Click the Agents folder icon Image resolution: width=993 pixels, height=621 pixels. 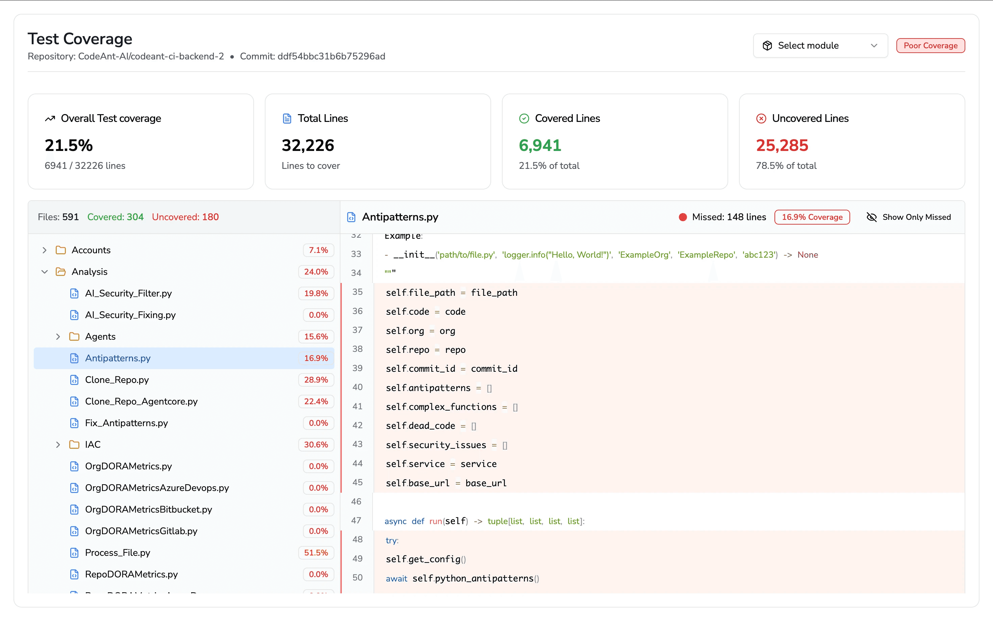point(74,337)
